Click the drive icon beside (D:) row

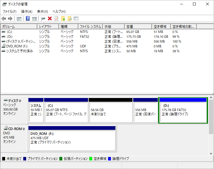(3, 36)
